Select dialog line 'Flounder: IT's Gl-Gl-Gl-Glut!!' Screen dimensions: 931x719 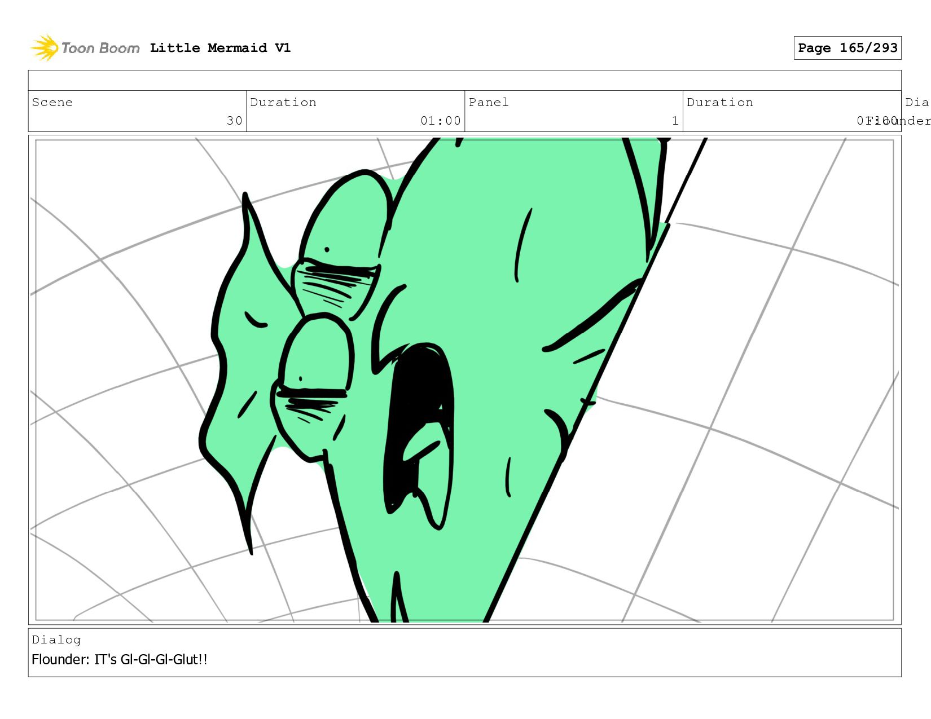[x=120, y=659]
